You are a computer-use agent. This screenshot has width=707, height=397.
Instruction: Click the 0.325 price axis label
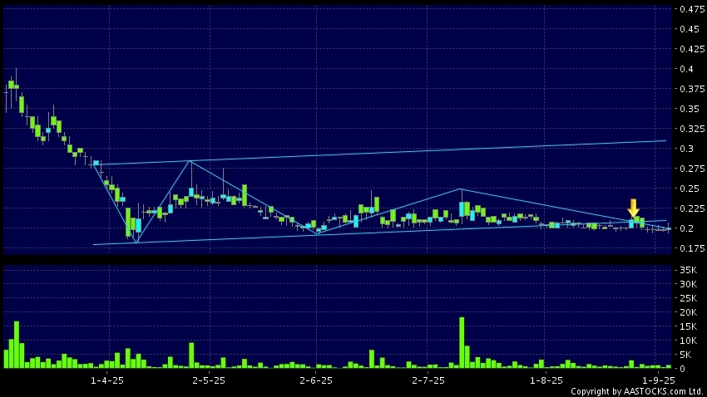tap(692, 129)
